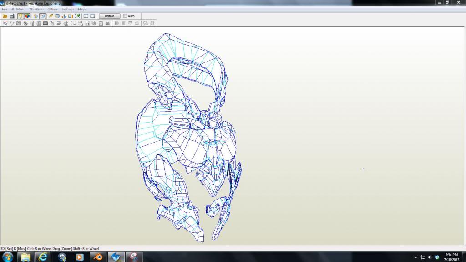The height and width of the screenshot is (262, 466).
Task: Click the printer icon
Action: click(107, 23)
